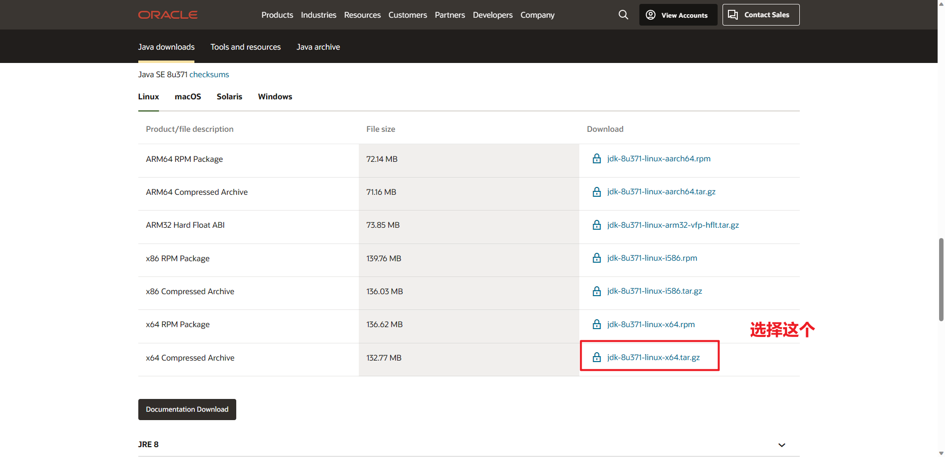945x457 pixels.
Task: Click lock icon for jdk-8u371-linux-aarch64.tar.gz
Action: [597, 192]
